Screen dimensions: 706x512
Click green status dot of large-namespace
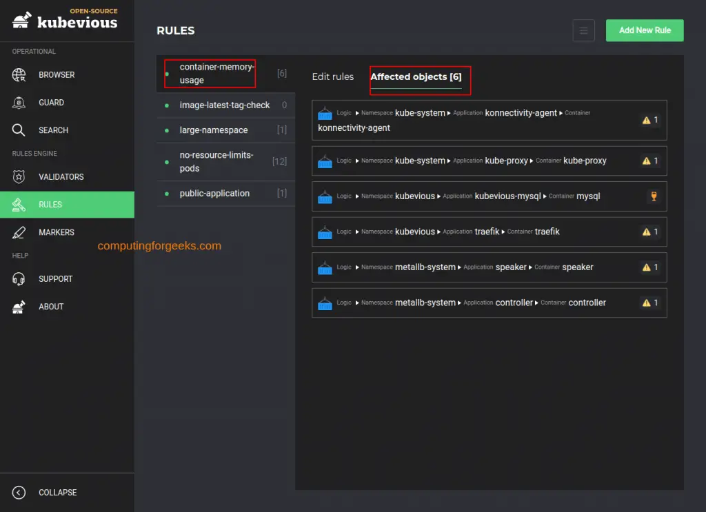coord(167,130)
